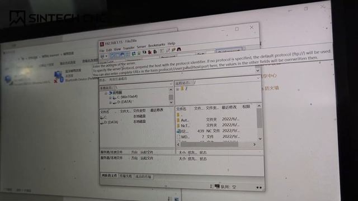Switch to the 成功的传输 tab

(143, 176)
